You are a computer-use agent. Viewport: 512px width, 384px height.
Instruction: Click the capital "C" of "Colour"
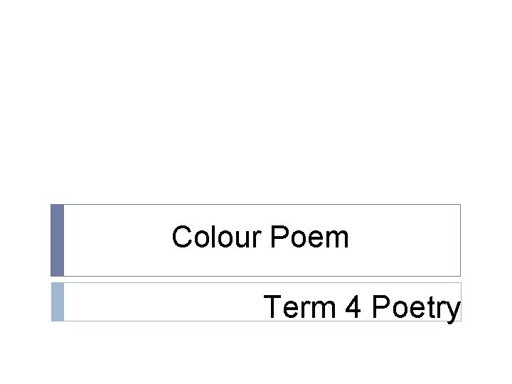[x=182, y=237]
